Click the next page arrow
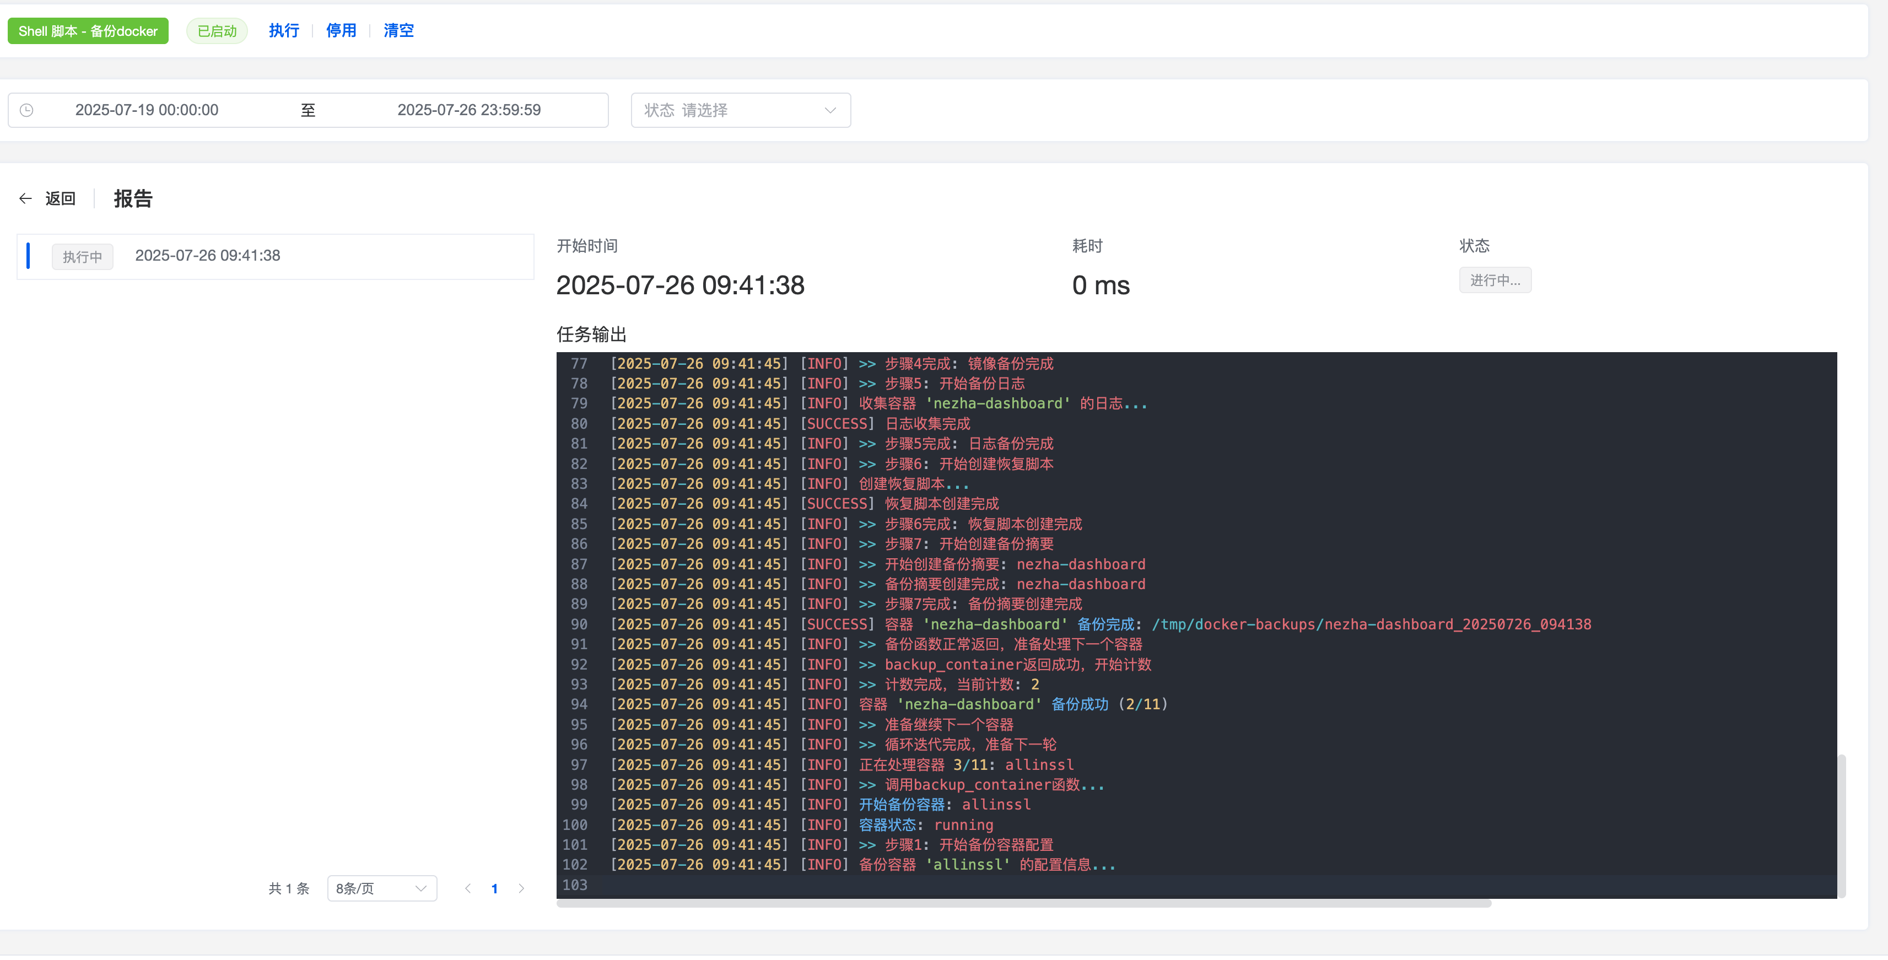1888x960 pixels. (521, 889)
